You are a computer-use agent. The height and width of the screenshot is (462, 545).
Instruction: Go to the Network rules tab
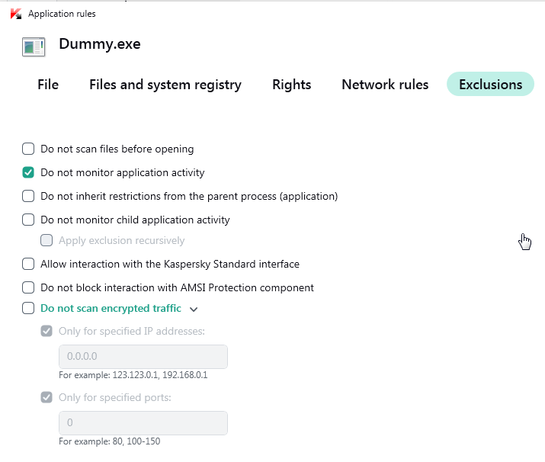click(x=385, y=85)
